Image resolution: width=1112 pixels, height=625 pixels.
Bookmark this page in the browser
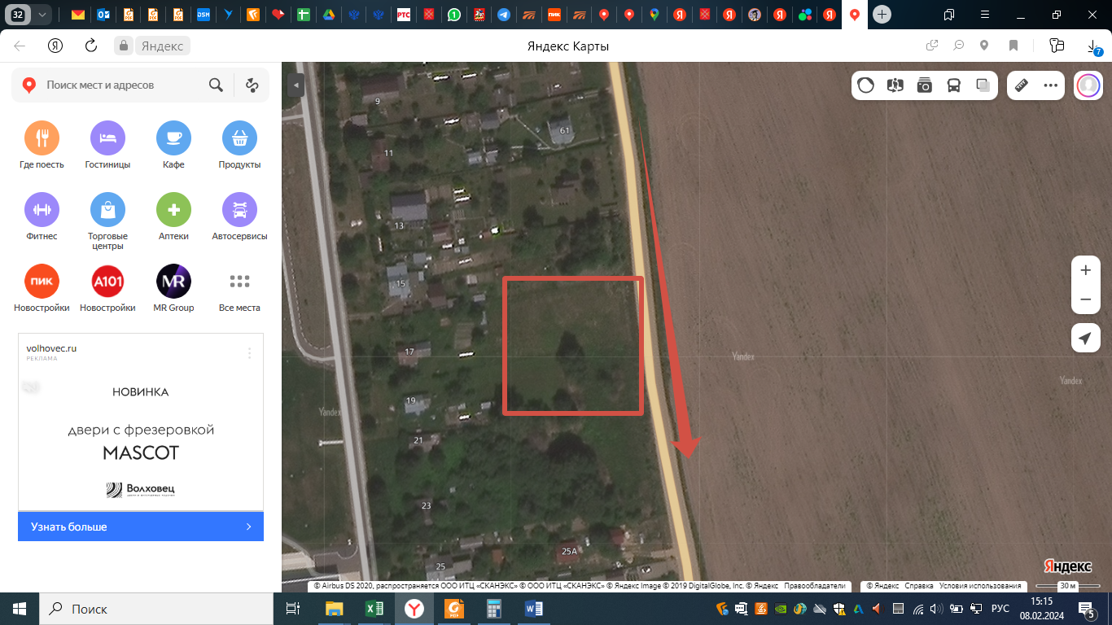[x=1013, y=46]
